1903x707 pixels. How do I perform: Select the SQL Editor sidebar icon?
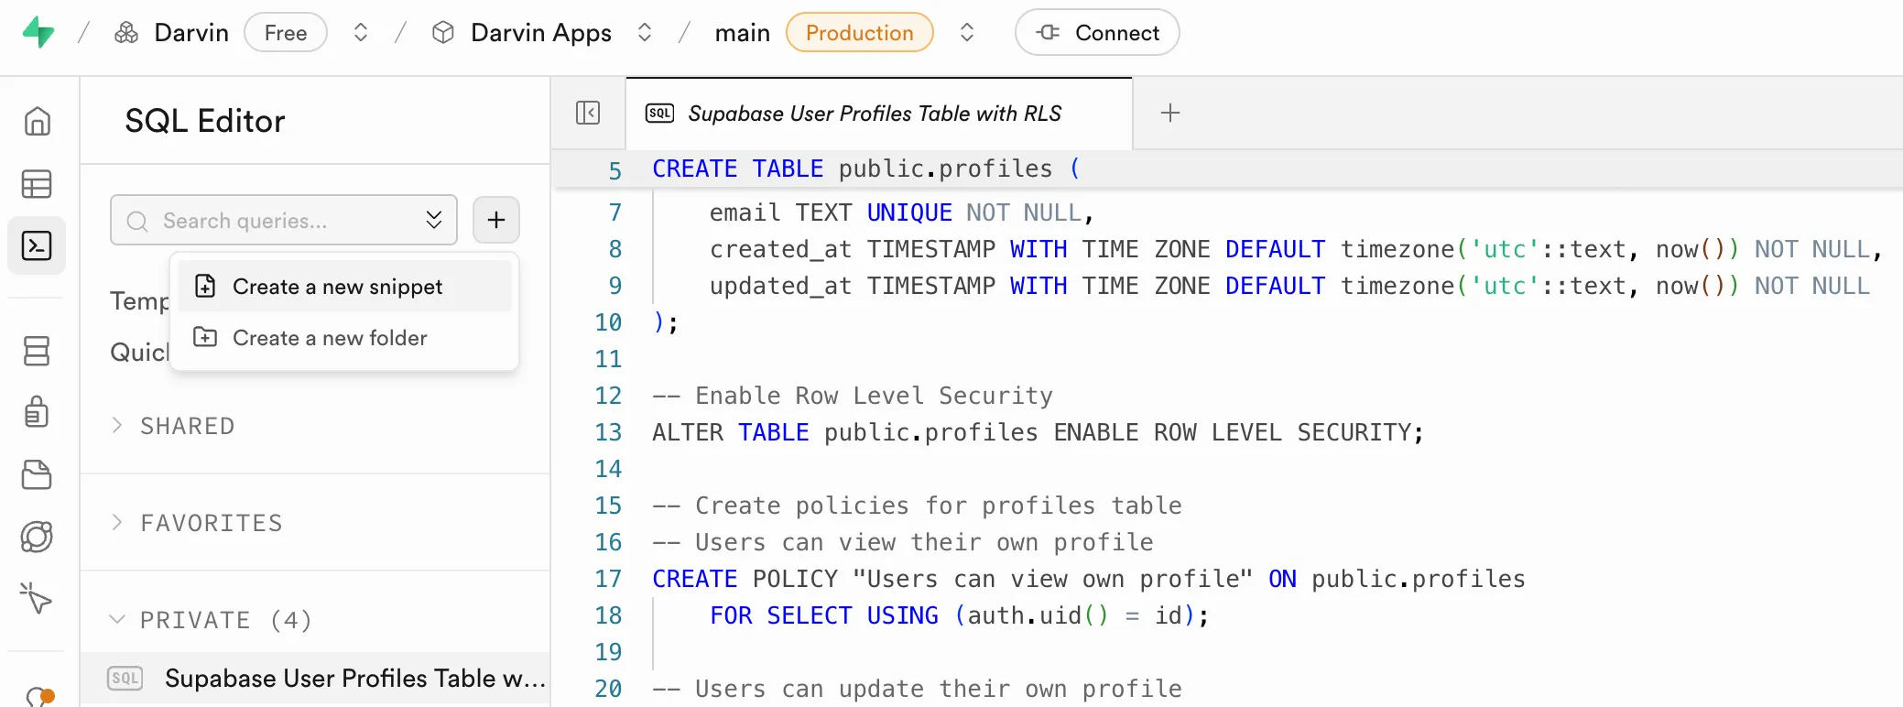37,245
